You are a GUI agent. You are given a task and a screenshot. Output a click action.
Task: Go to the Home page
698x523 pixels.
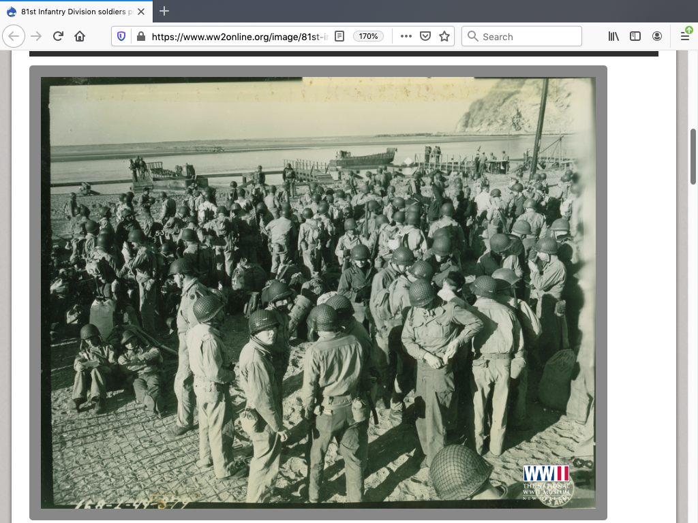80,36
